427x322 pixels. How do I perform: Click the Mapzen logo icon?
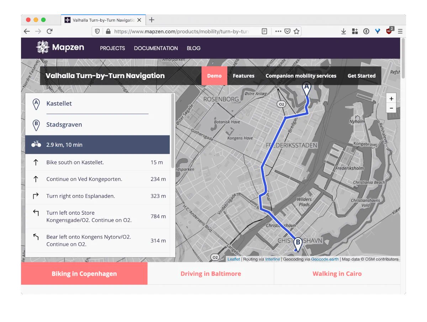click(x=43, y=48)
